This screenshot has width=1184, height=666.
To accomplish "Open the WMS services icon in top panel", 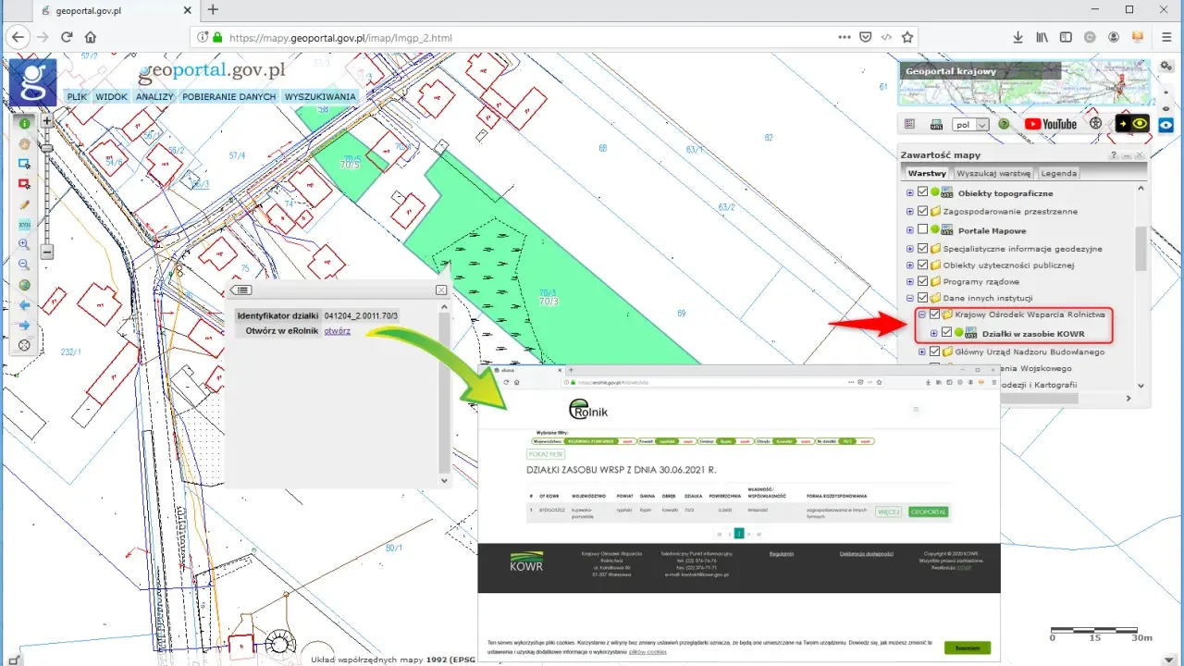I will click(936, 124).
